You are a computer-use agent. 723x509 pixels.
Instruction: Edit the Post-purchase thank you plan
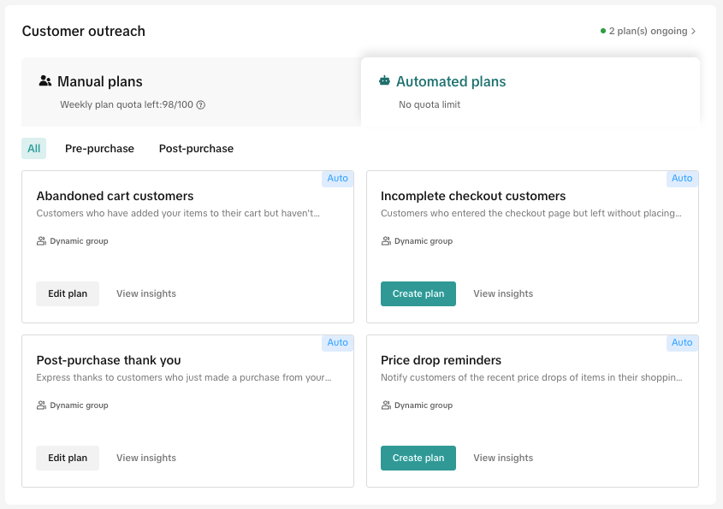(x=68, y=458)
